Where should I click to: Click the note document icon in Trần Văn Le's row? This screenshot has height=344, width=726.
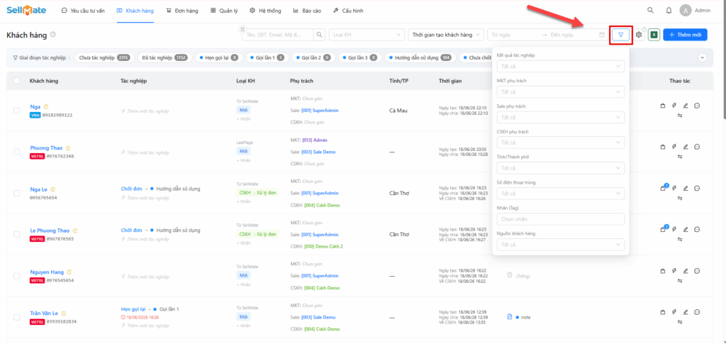pyautogui.click(x=509, y=317)
